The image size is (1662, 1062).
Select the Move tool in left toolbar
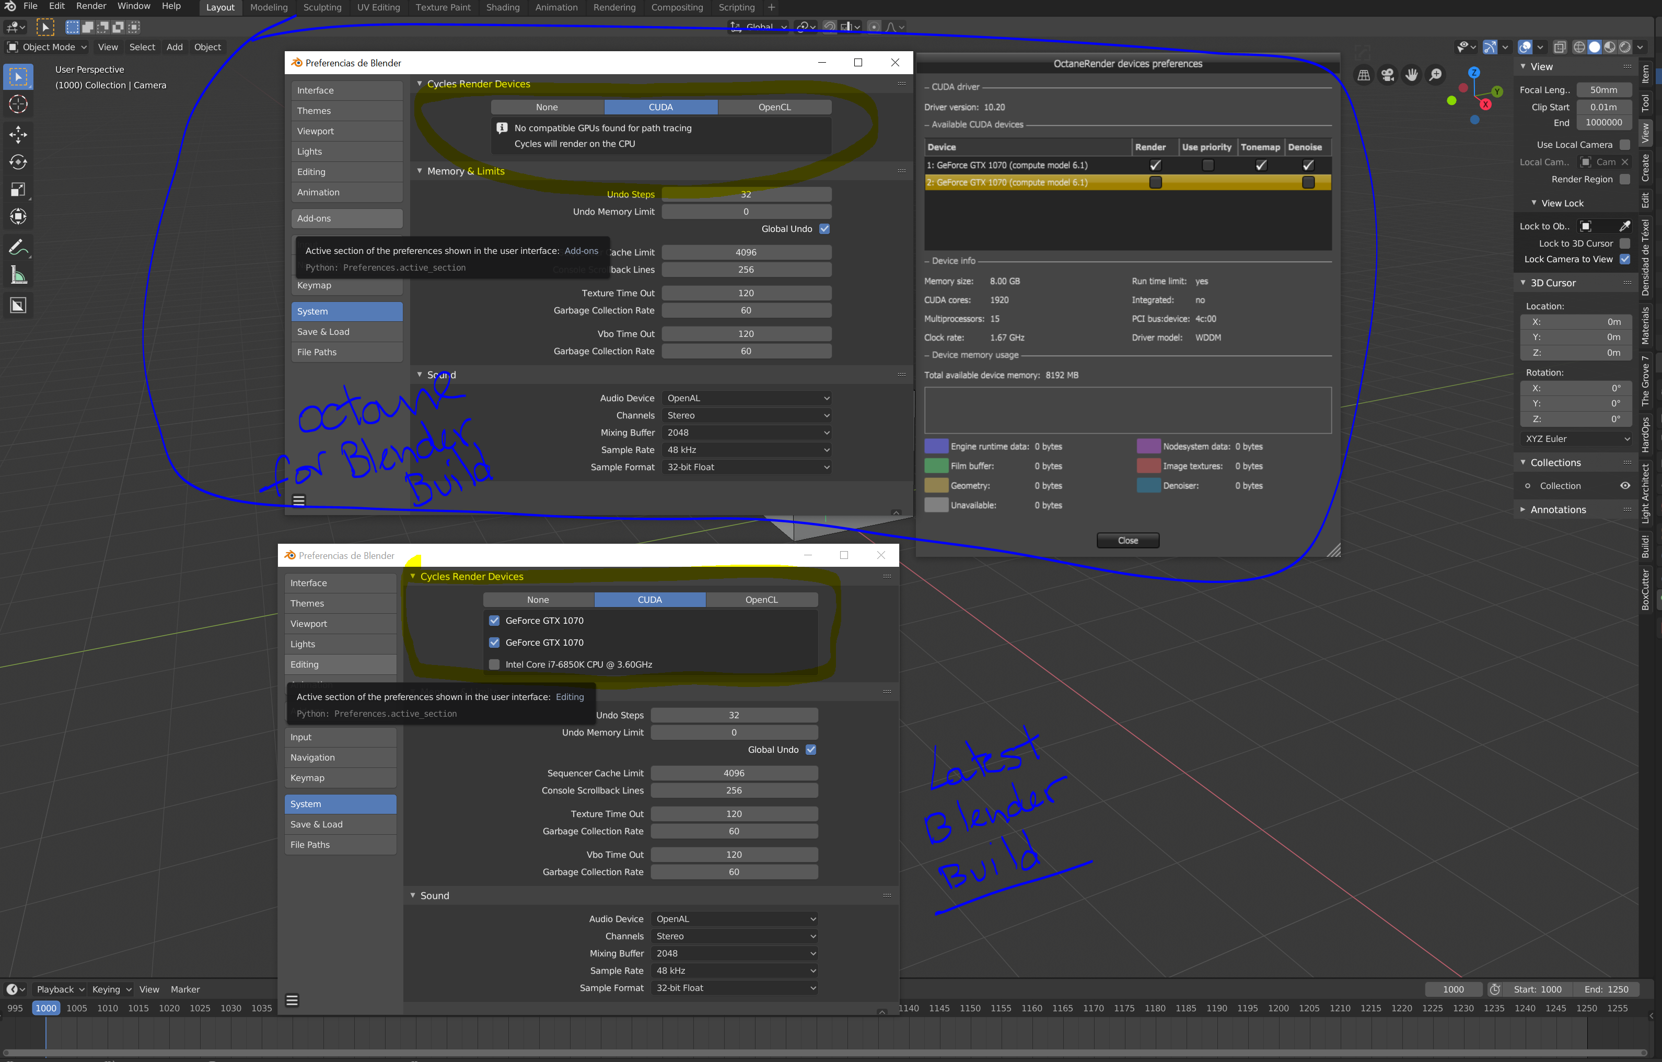point(18,134)
